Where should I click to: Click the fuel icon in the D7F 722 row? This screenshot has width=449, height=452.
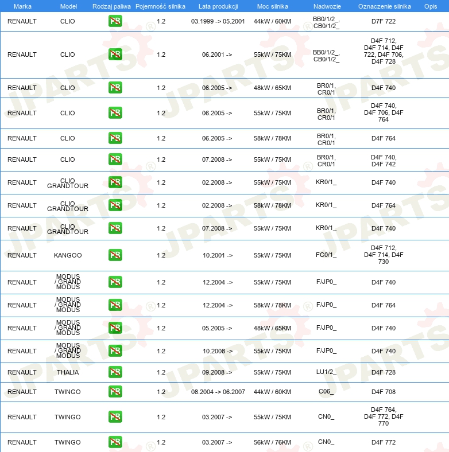[x=115, y=21]
